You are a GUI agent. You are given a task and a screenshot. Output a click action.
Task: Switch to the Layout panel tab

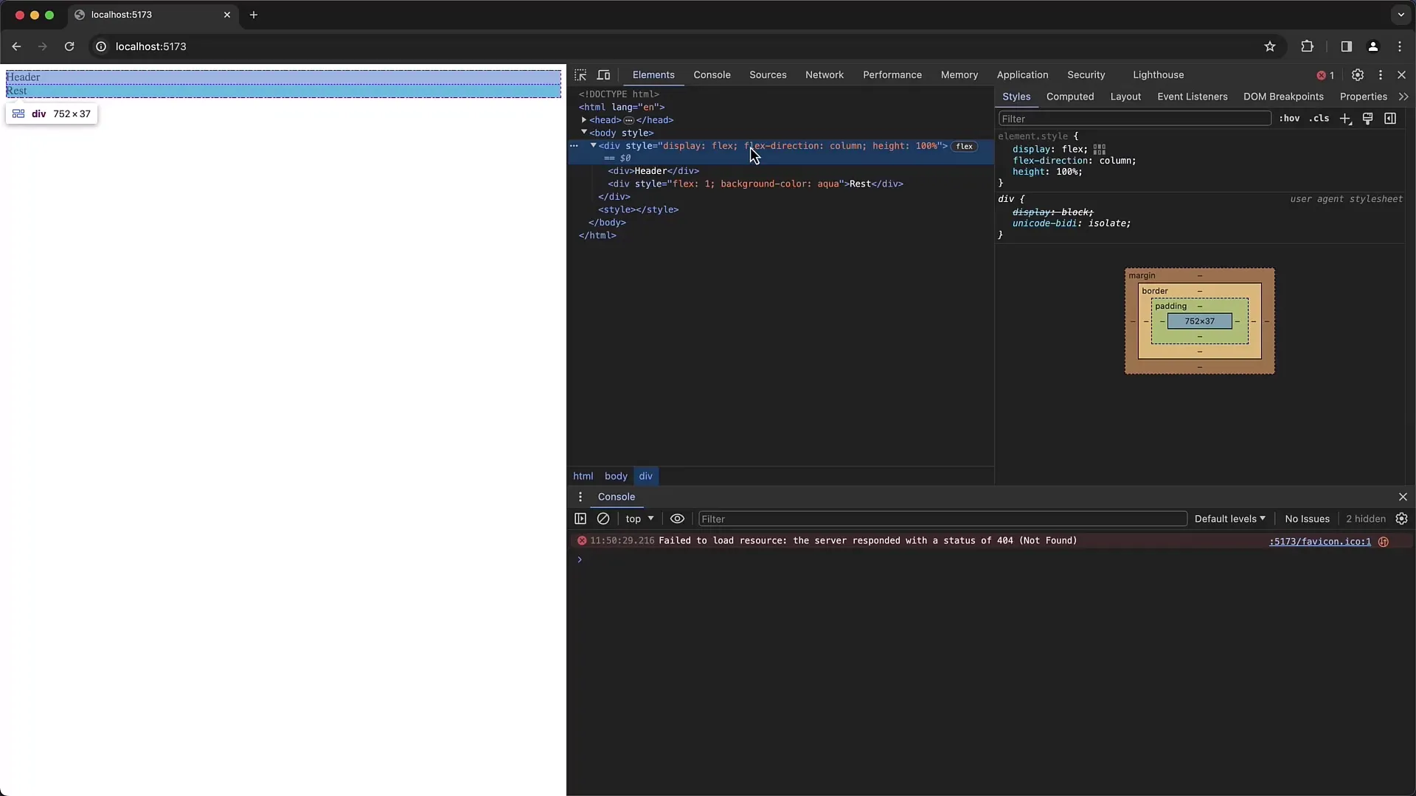1125,97
